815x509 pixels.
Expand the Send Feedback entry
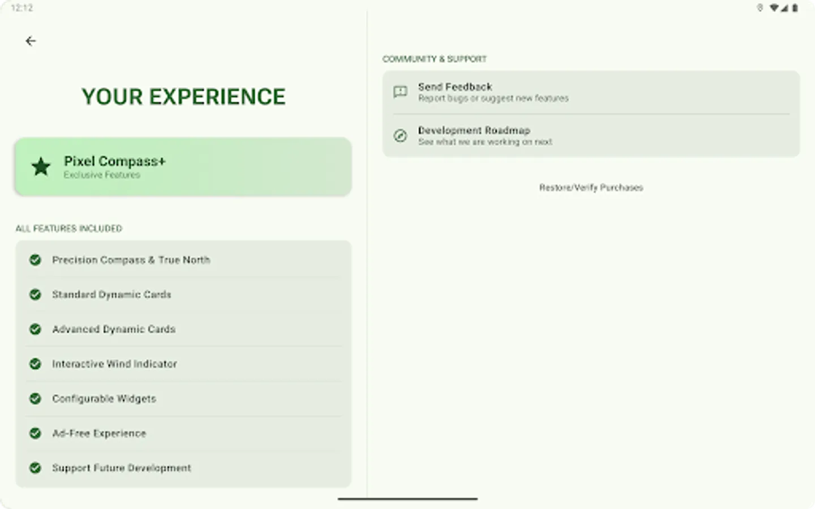click(590, 92)
